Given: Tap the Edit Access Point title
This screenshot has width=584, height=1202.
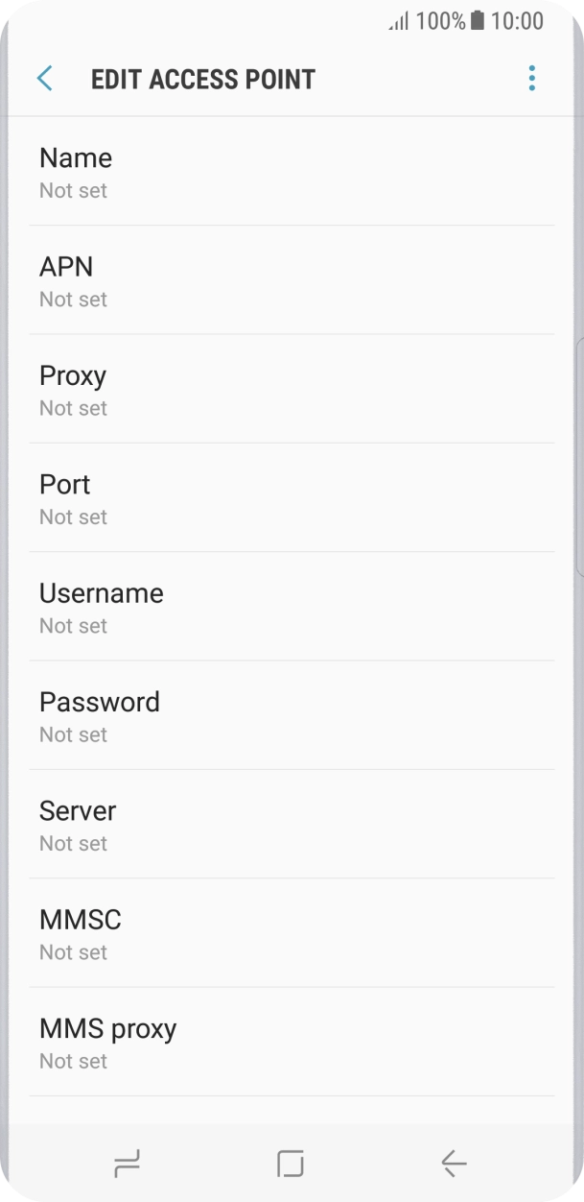Looking at the screenshot, I should pyautogui.click(x=203, y=79).
